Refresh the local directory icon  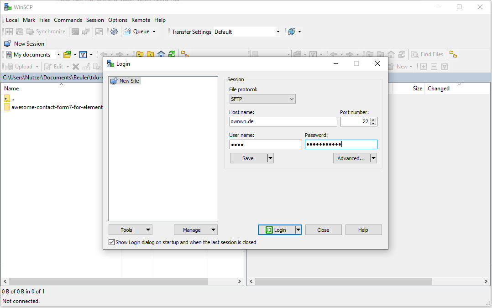(172, 54)
